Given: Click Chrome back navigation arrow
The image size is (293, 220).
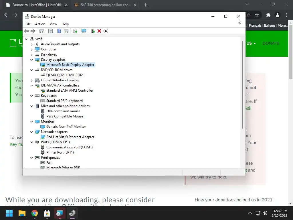Looking at the screenshot, I should click(x=6, y=15).
